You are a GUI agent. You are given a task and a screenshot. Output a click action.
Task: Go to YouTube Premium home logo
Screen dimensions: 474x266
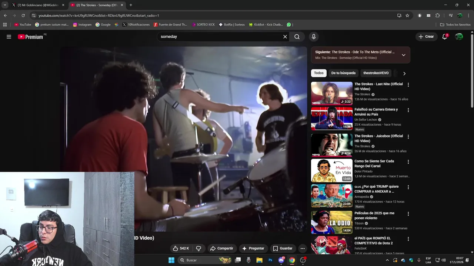click(x=31, y=37)
